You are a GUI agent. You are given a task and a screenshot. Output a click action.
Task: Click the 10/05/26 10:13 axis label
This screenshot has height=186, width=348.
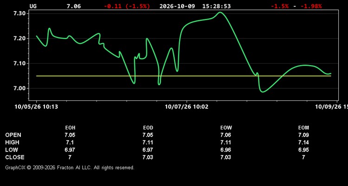tap(36, 107)
